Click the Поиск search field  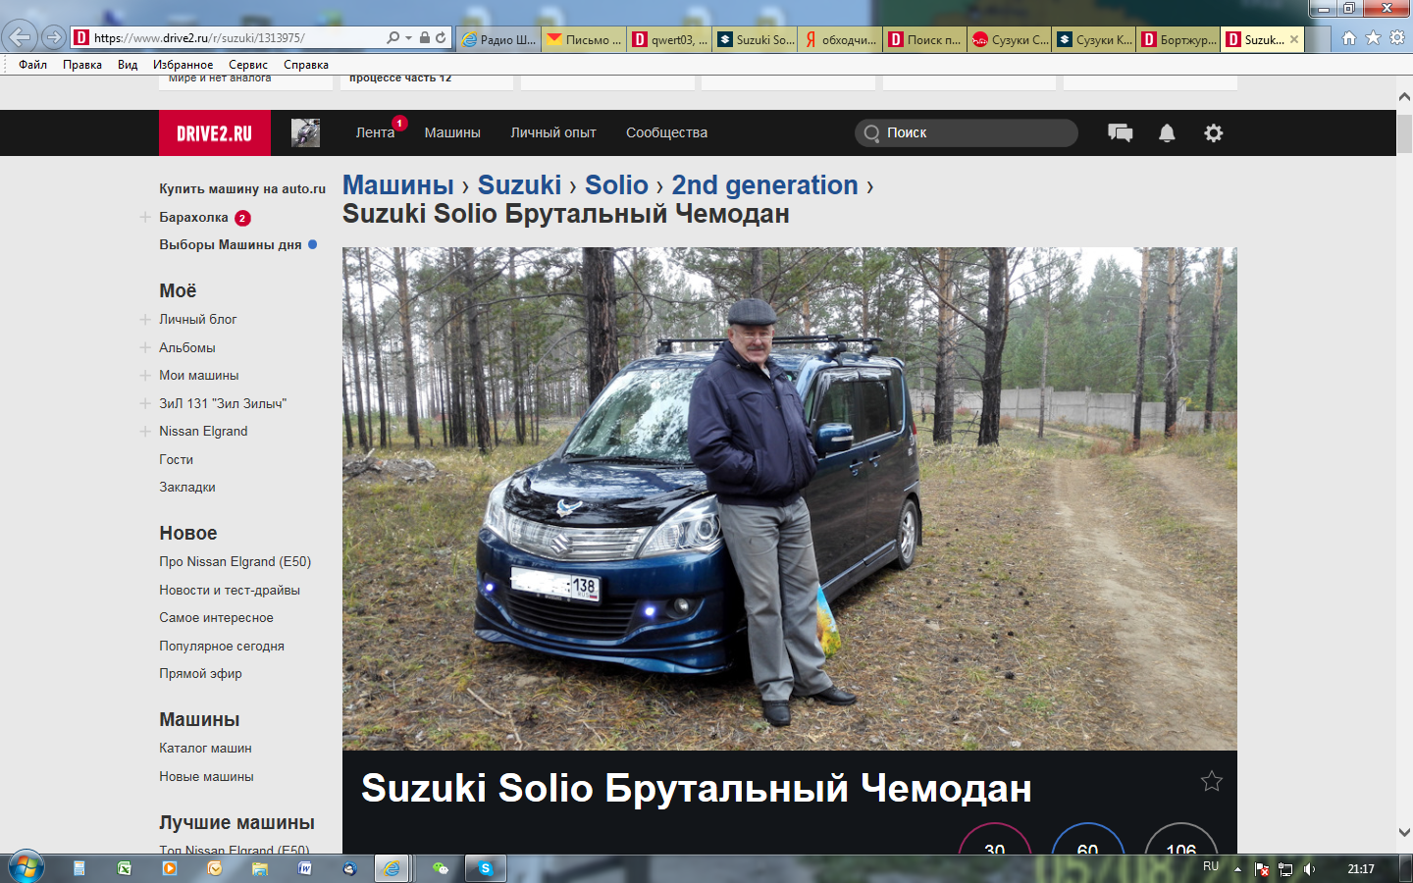coord(967,132)
